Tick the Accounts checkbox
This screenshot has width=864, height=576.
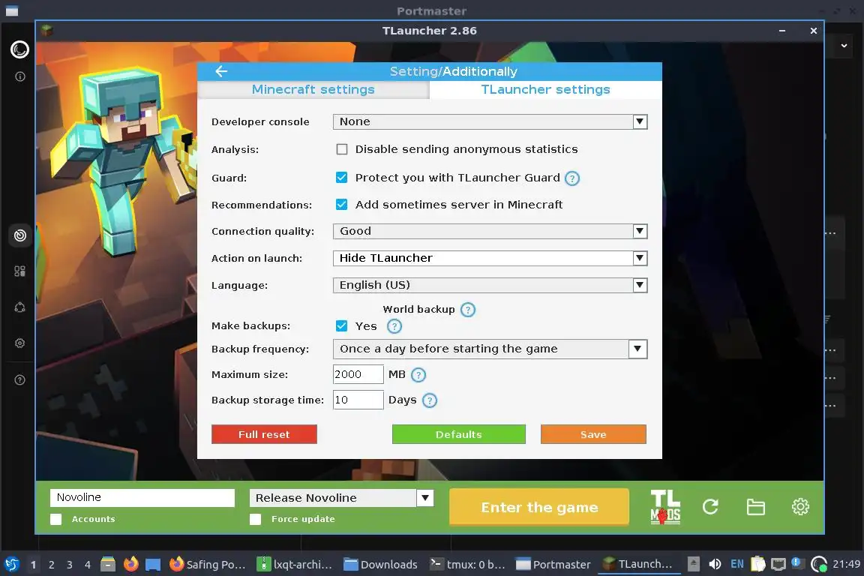coord(55,519)
